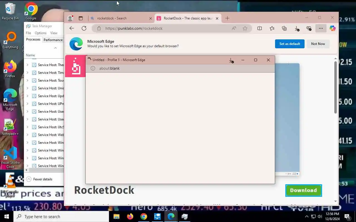Image resolution: width=356 pixels, height=222 pixels.
Task: Show hidden system tray icons
Action: [306, 216]
